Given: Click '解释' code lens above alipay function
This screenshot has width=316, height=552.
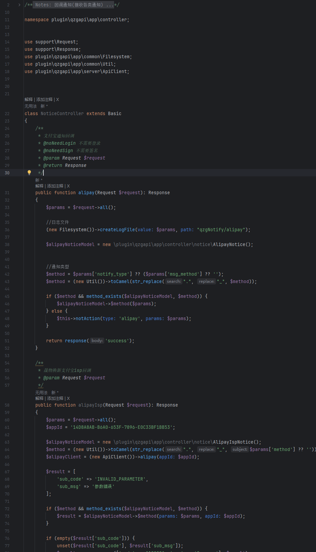Looking at the screenshot, I should pos(39,186).
